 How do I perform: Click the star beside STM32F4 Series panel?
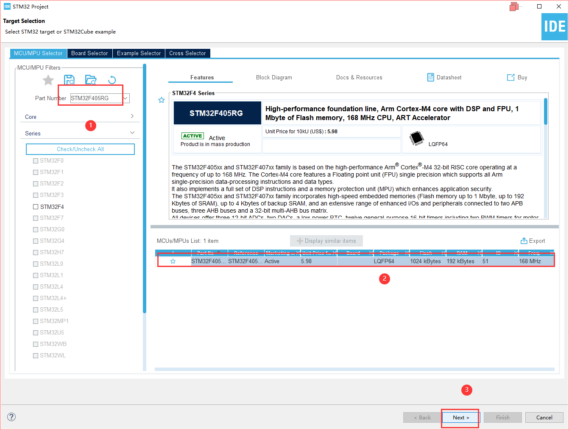(162, 100)
